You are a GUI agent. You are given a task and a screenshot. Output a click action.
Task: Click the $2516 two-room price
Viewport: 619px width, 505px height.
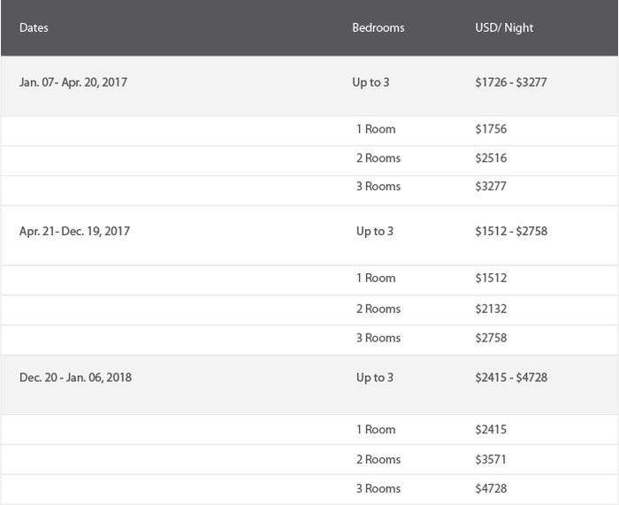pyautogui.click(x=491, y=158)
